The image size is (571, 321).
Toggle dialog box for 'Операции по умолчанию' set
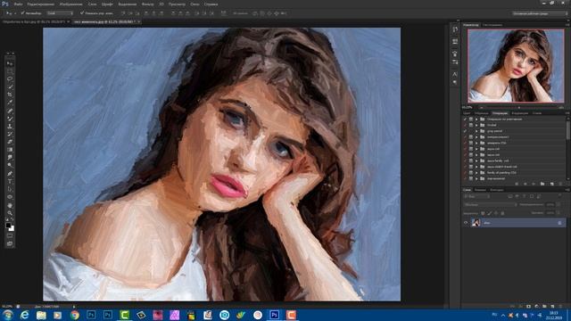coord(471,119)
